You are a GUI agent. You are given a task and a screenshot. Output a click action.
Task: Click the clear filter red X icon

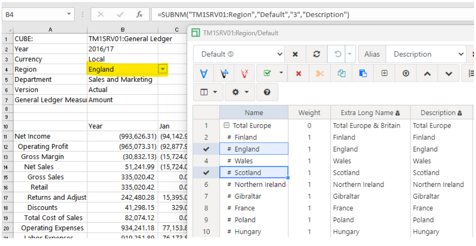(x=244, y=74)
